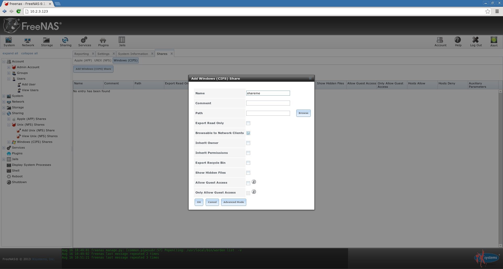Image resolution: width=503 pixels, height=269 pixels.
Task: Click the Log Out icon
Action: click(475, 40)
